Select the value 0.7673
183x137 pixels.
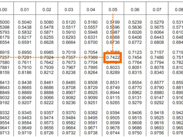[x=69, y=62]
